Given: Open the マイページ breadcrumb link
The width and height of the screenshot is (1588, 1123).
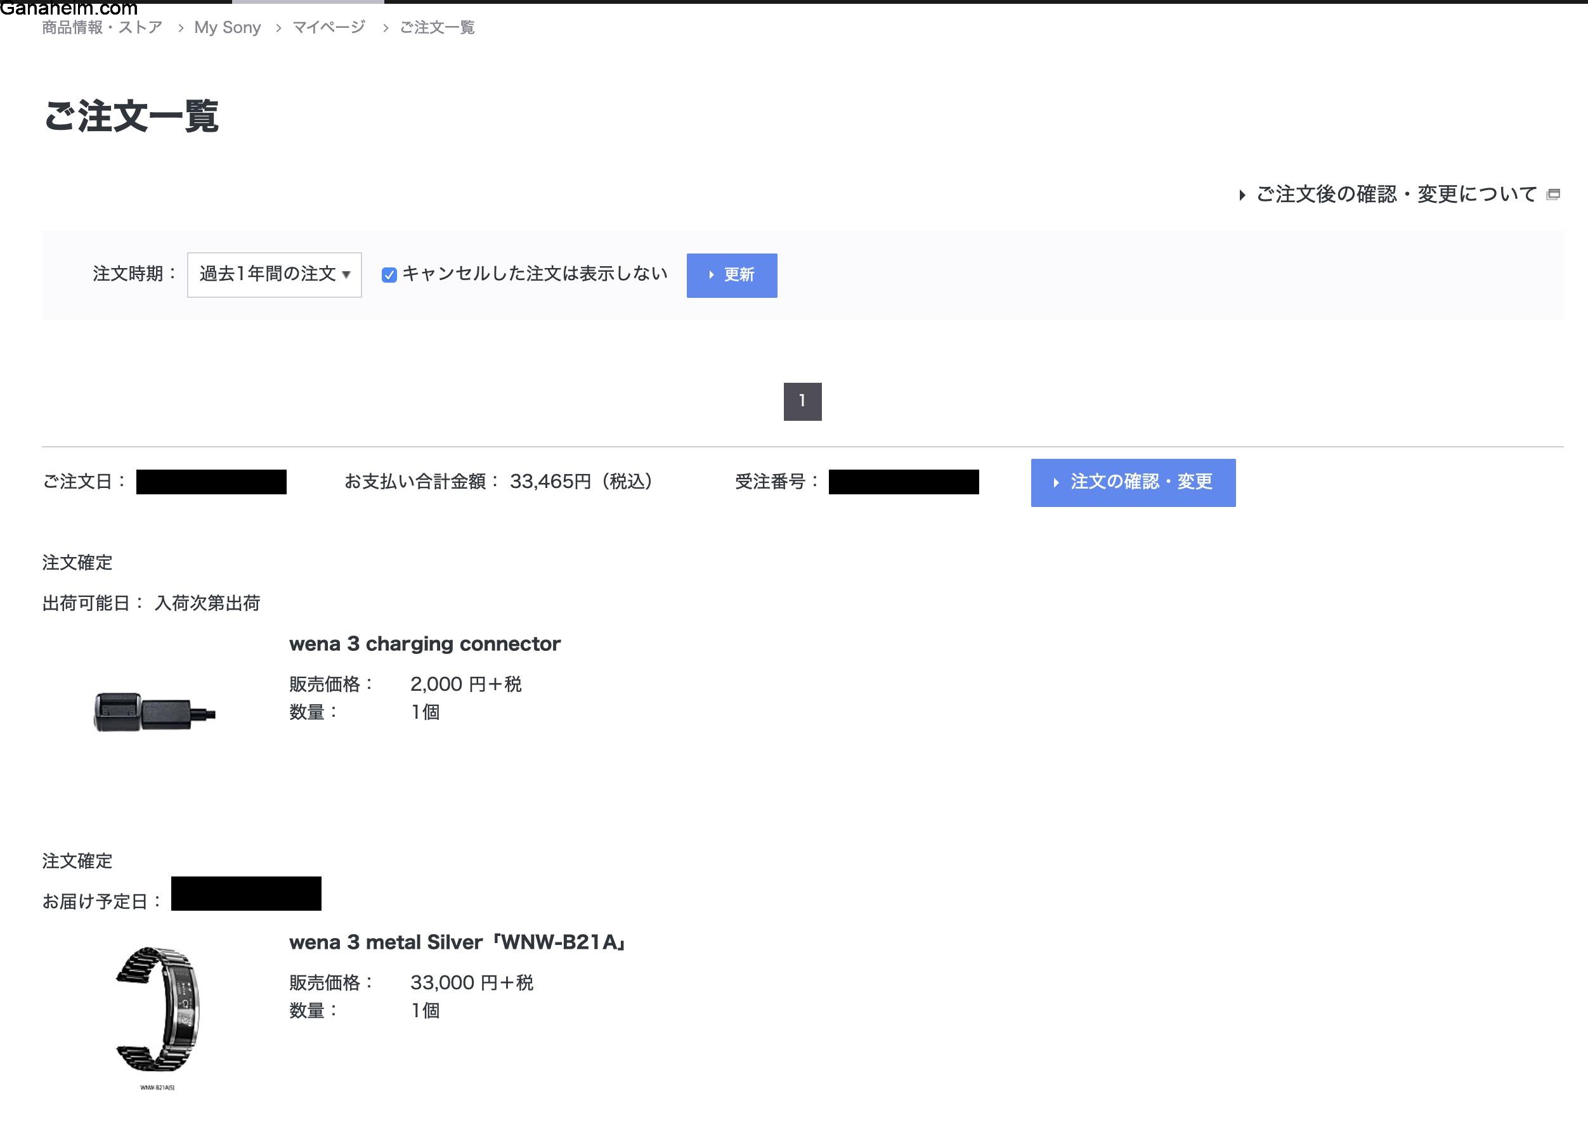Looking at the screenshot, I should 329,28.
